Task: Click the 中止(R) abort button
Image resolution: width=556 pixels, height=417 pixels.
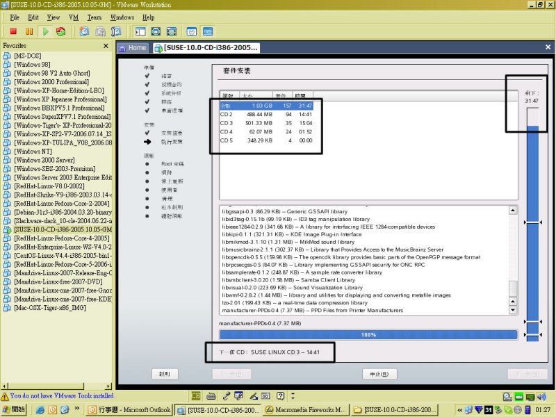Action: [379, 374]
